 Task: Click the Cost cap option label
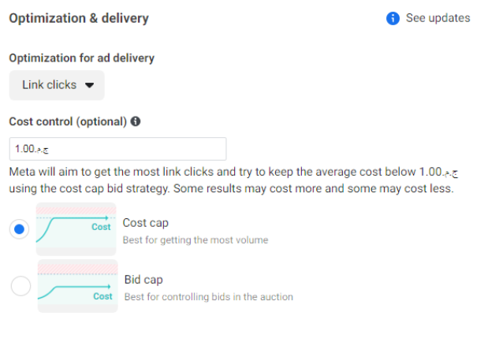145,223
